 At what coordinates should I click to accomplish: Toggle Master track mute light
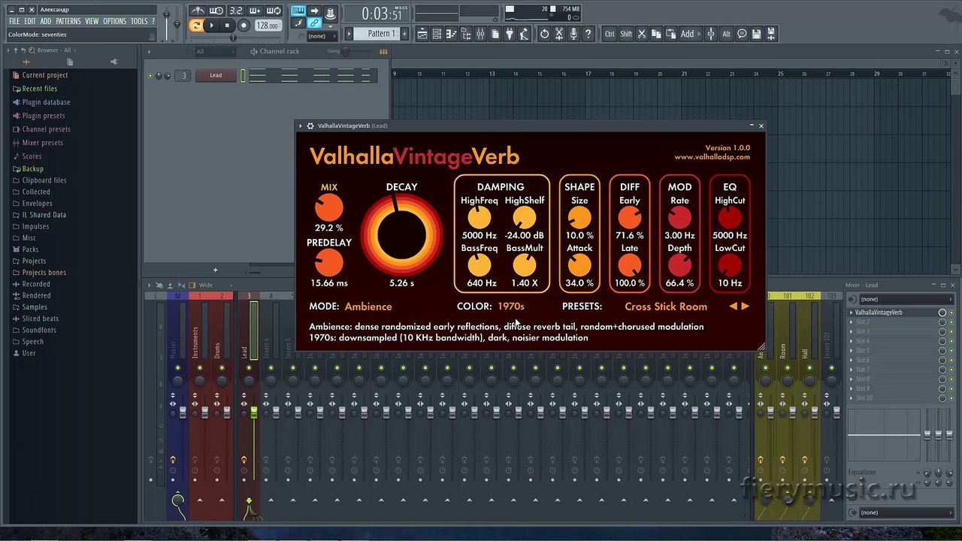(178, 368)
